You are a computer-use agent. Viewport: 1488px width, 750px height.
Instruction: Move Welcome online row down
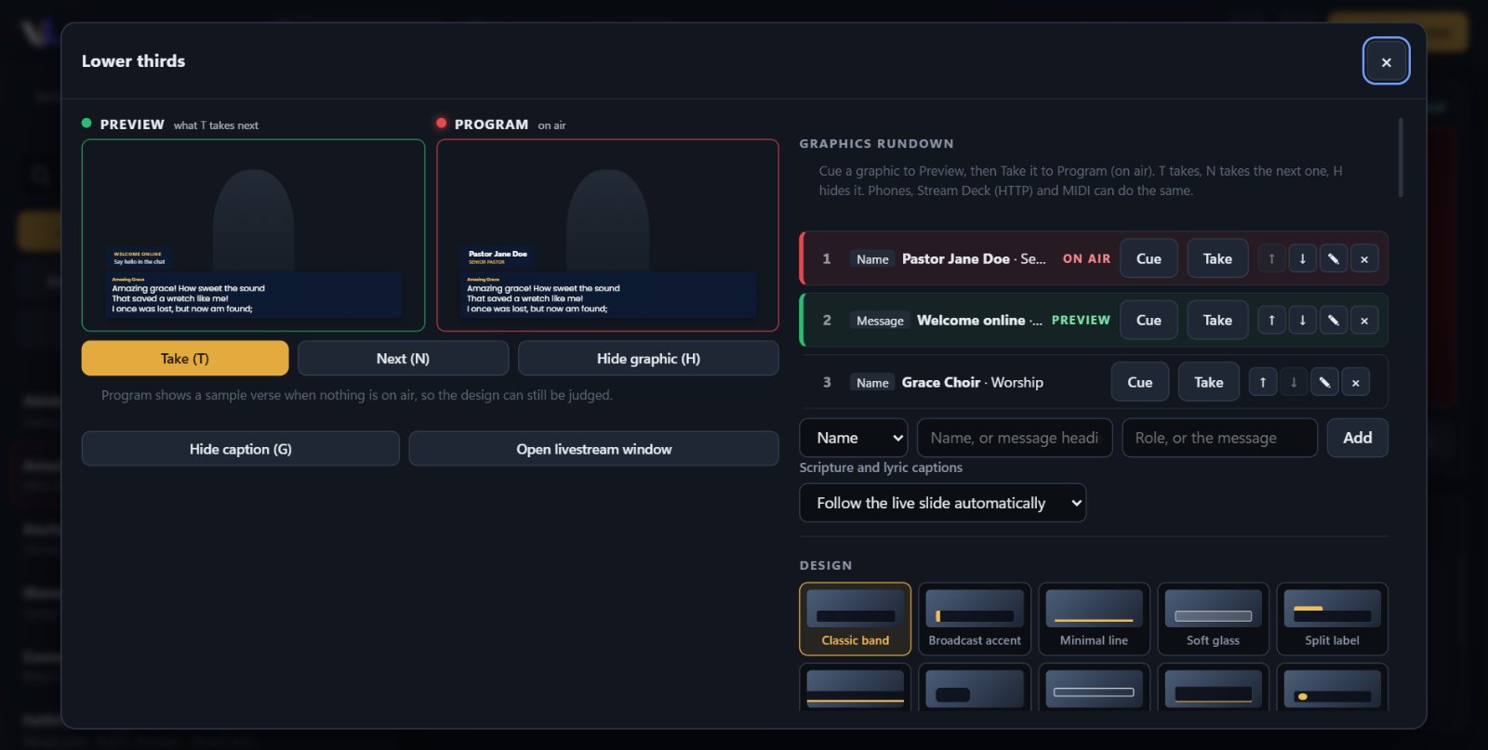click(1302, 321)
